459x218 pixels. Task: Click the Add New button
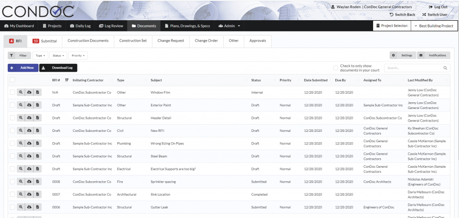tap(23, 68)
